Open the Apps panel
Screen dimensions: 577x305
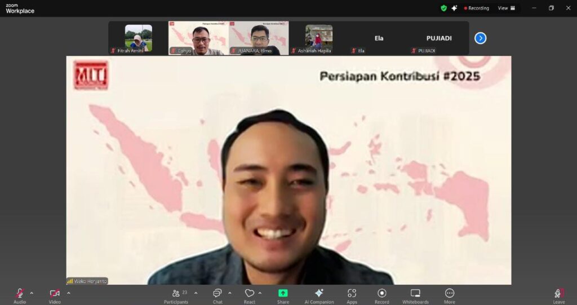coord(352,295)
